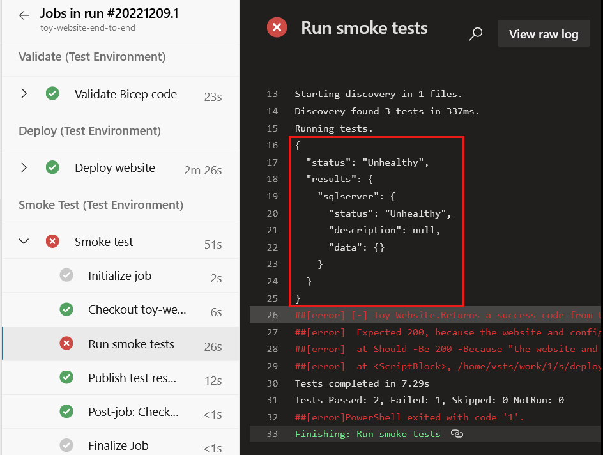
Task: Click the 'Tests completed in 7.29s' line
Action: (362, 383)
